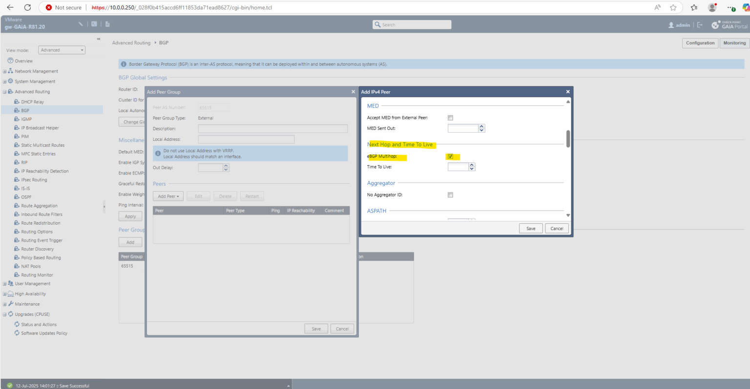Click the Time To Live input field
The width and height of the screenshot is (750, 389).
pyautogui.click(x=458, y=167)
